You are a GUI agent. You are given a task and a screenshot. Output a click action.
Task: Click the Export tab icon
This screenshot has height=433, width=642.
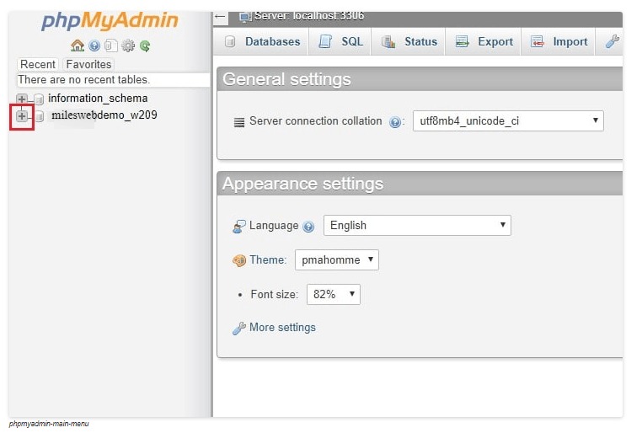click(x=462, y=41)
